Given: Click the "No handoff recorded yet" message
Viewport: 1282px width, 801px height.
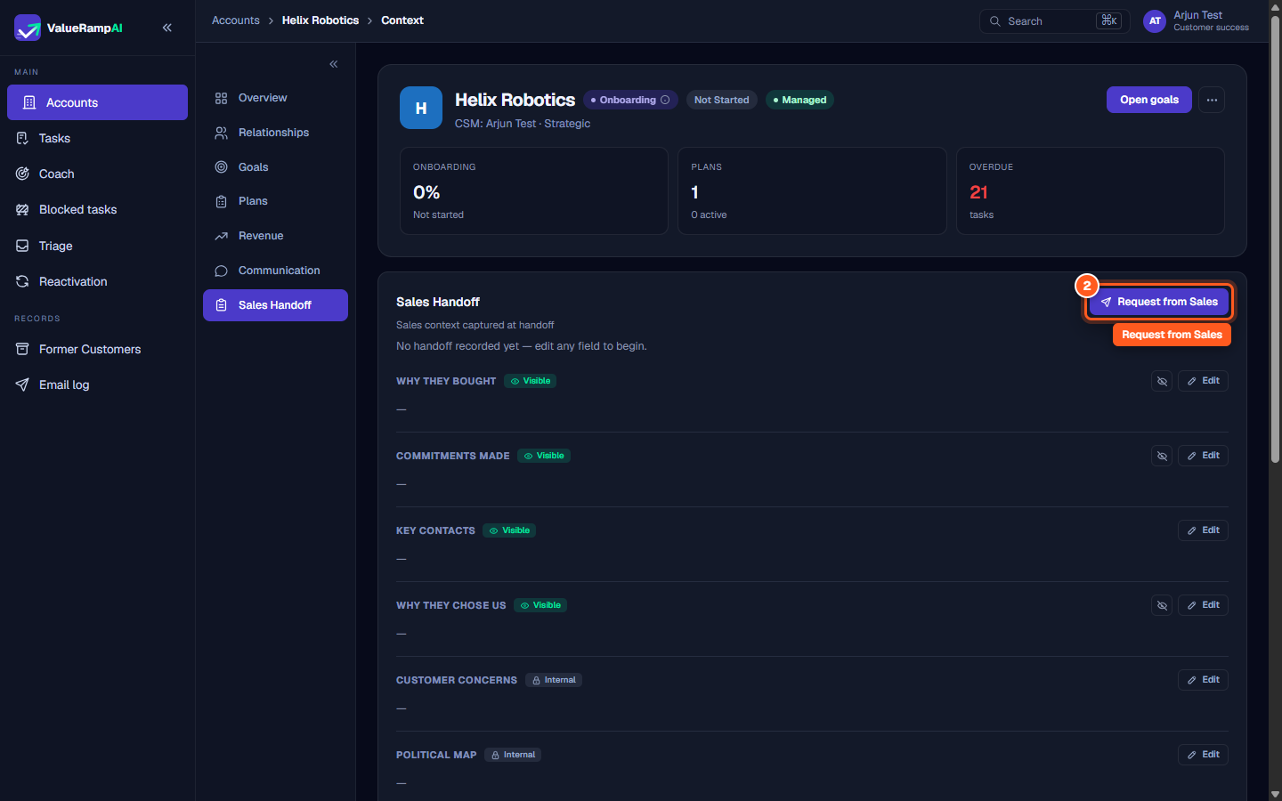Looking at the screenshot, I should 522,346.
